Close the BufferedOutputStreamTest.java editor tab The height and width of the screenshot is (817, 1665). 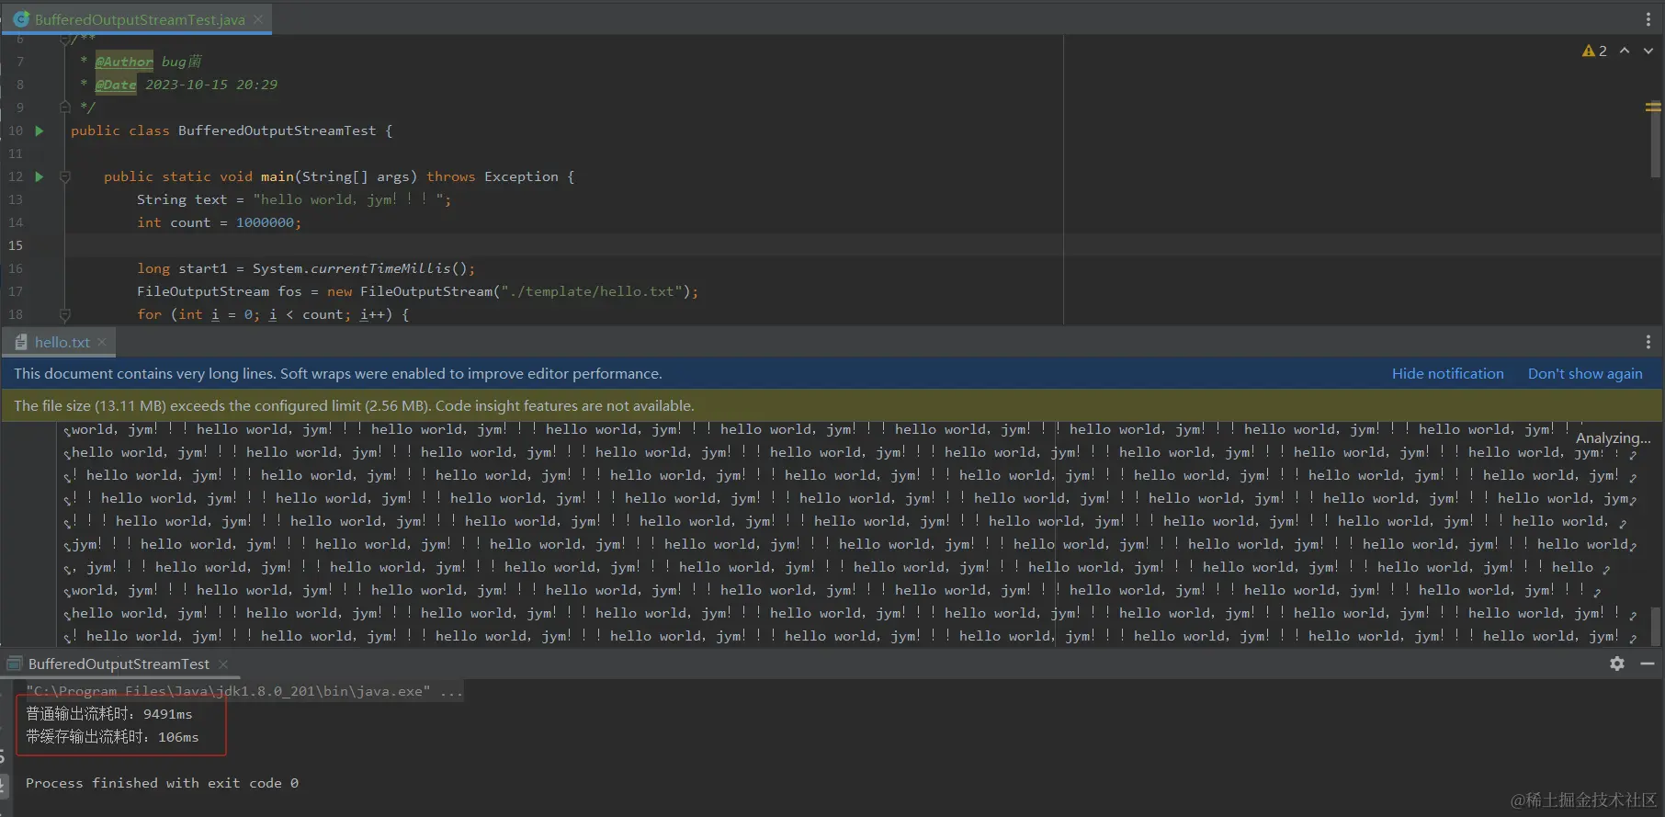pyautogui.click(x=258, y=19)
